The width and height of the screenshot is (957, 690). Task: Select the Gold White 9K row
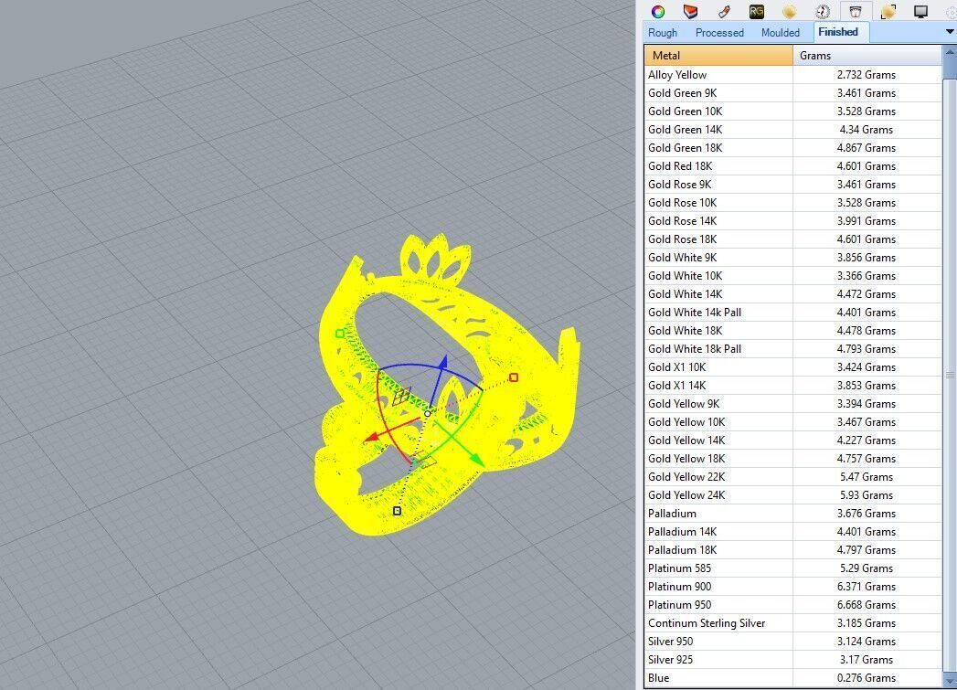tap(792, 258)
